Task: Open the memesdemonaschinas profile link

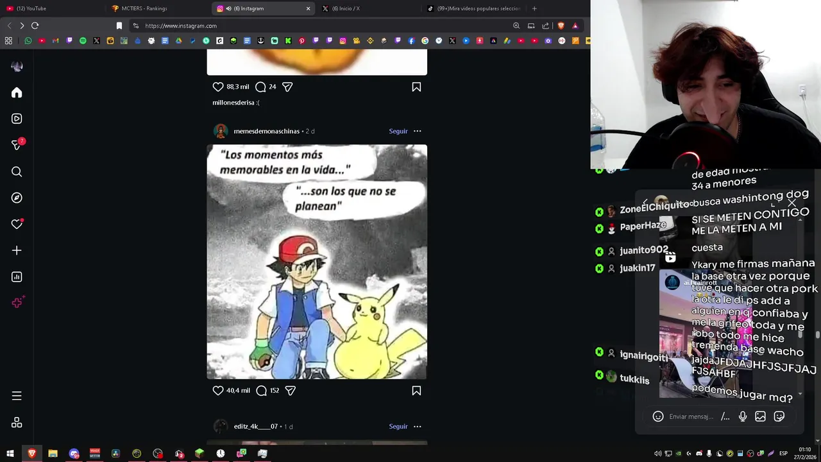Action: [x=267, y=131]
